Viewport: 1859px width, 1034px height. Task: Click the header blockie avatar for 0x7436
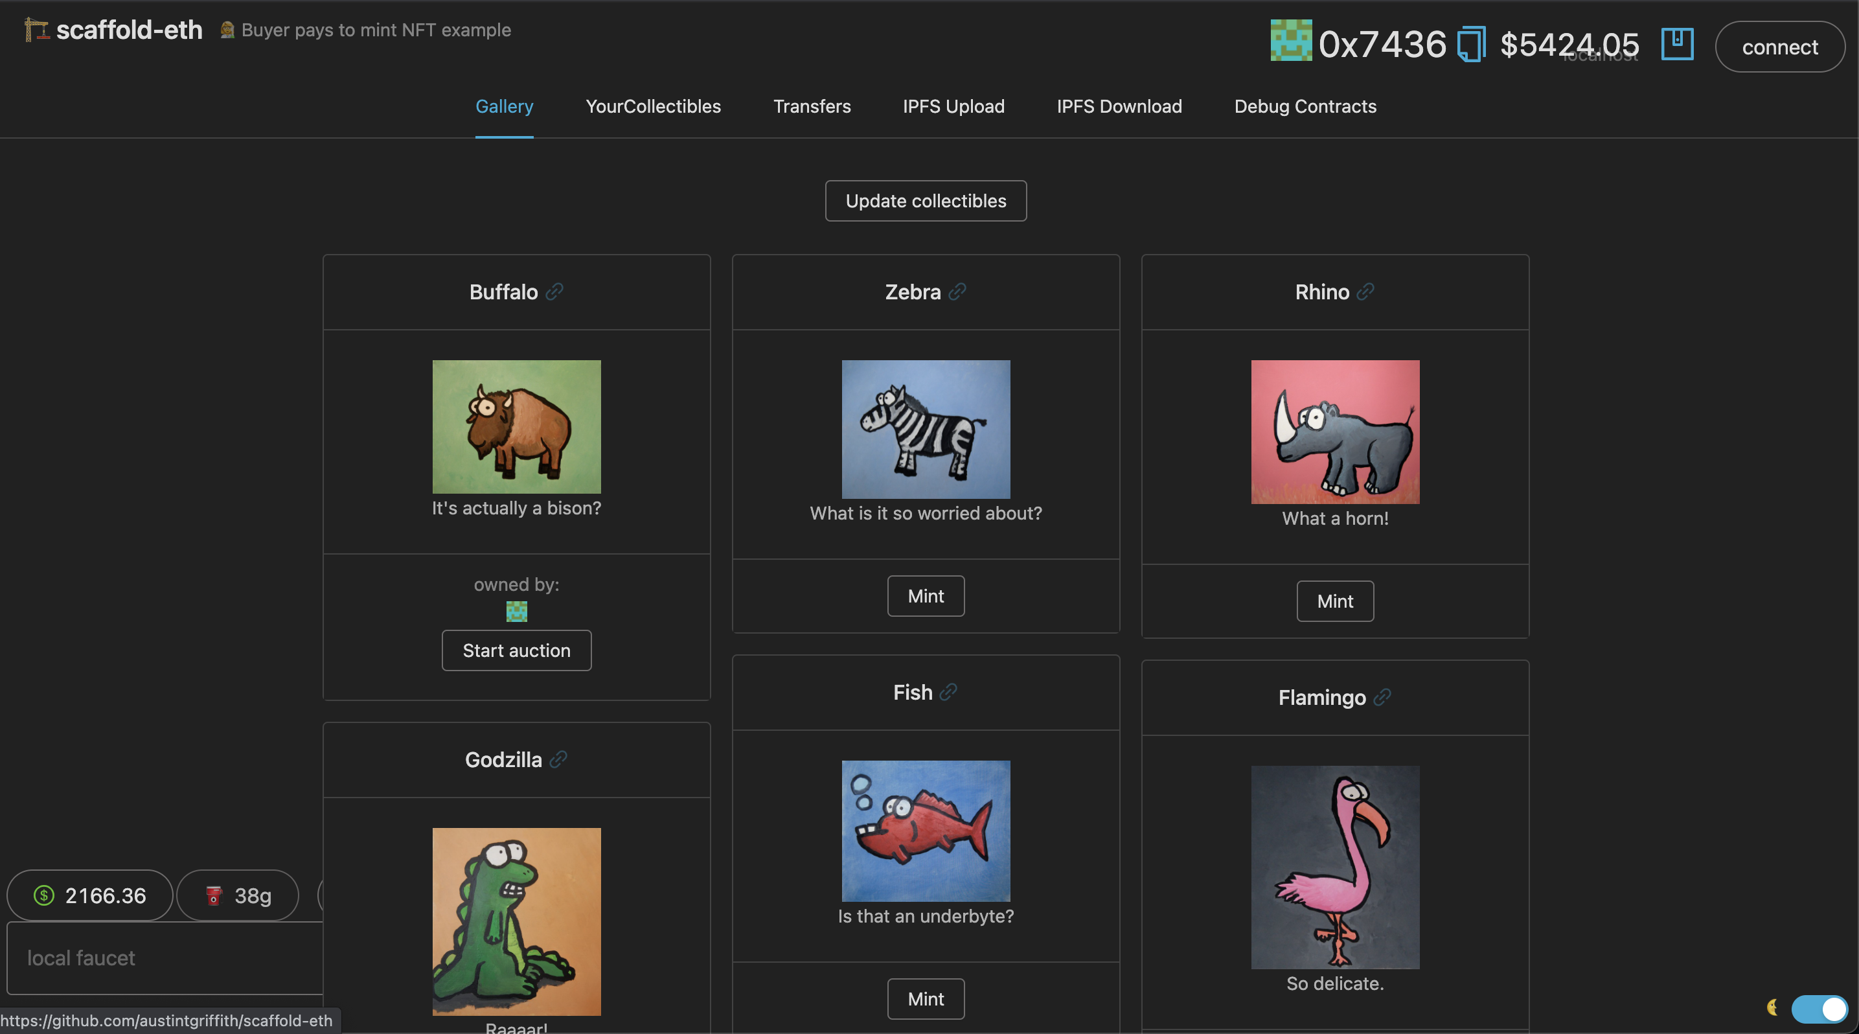tap(1291, 41)
